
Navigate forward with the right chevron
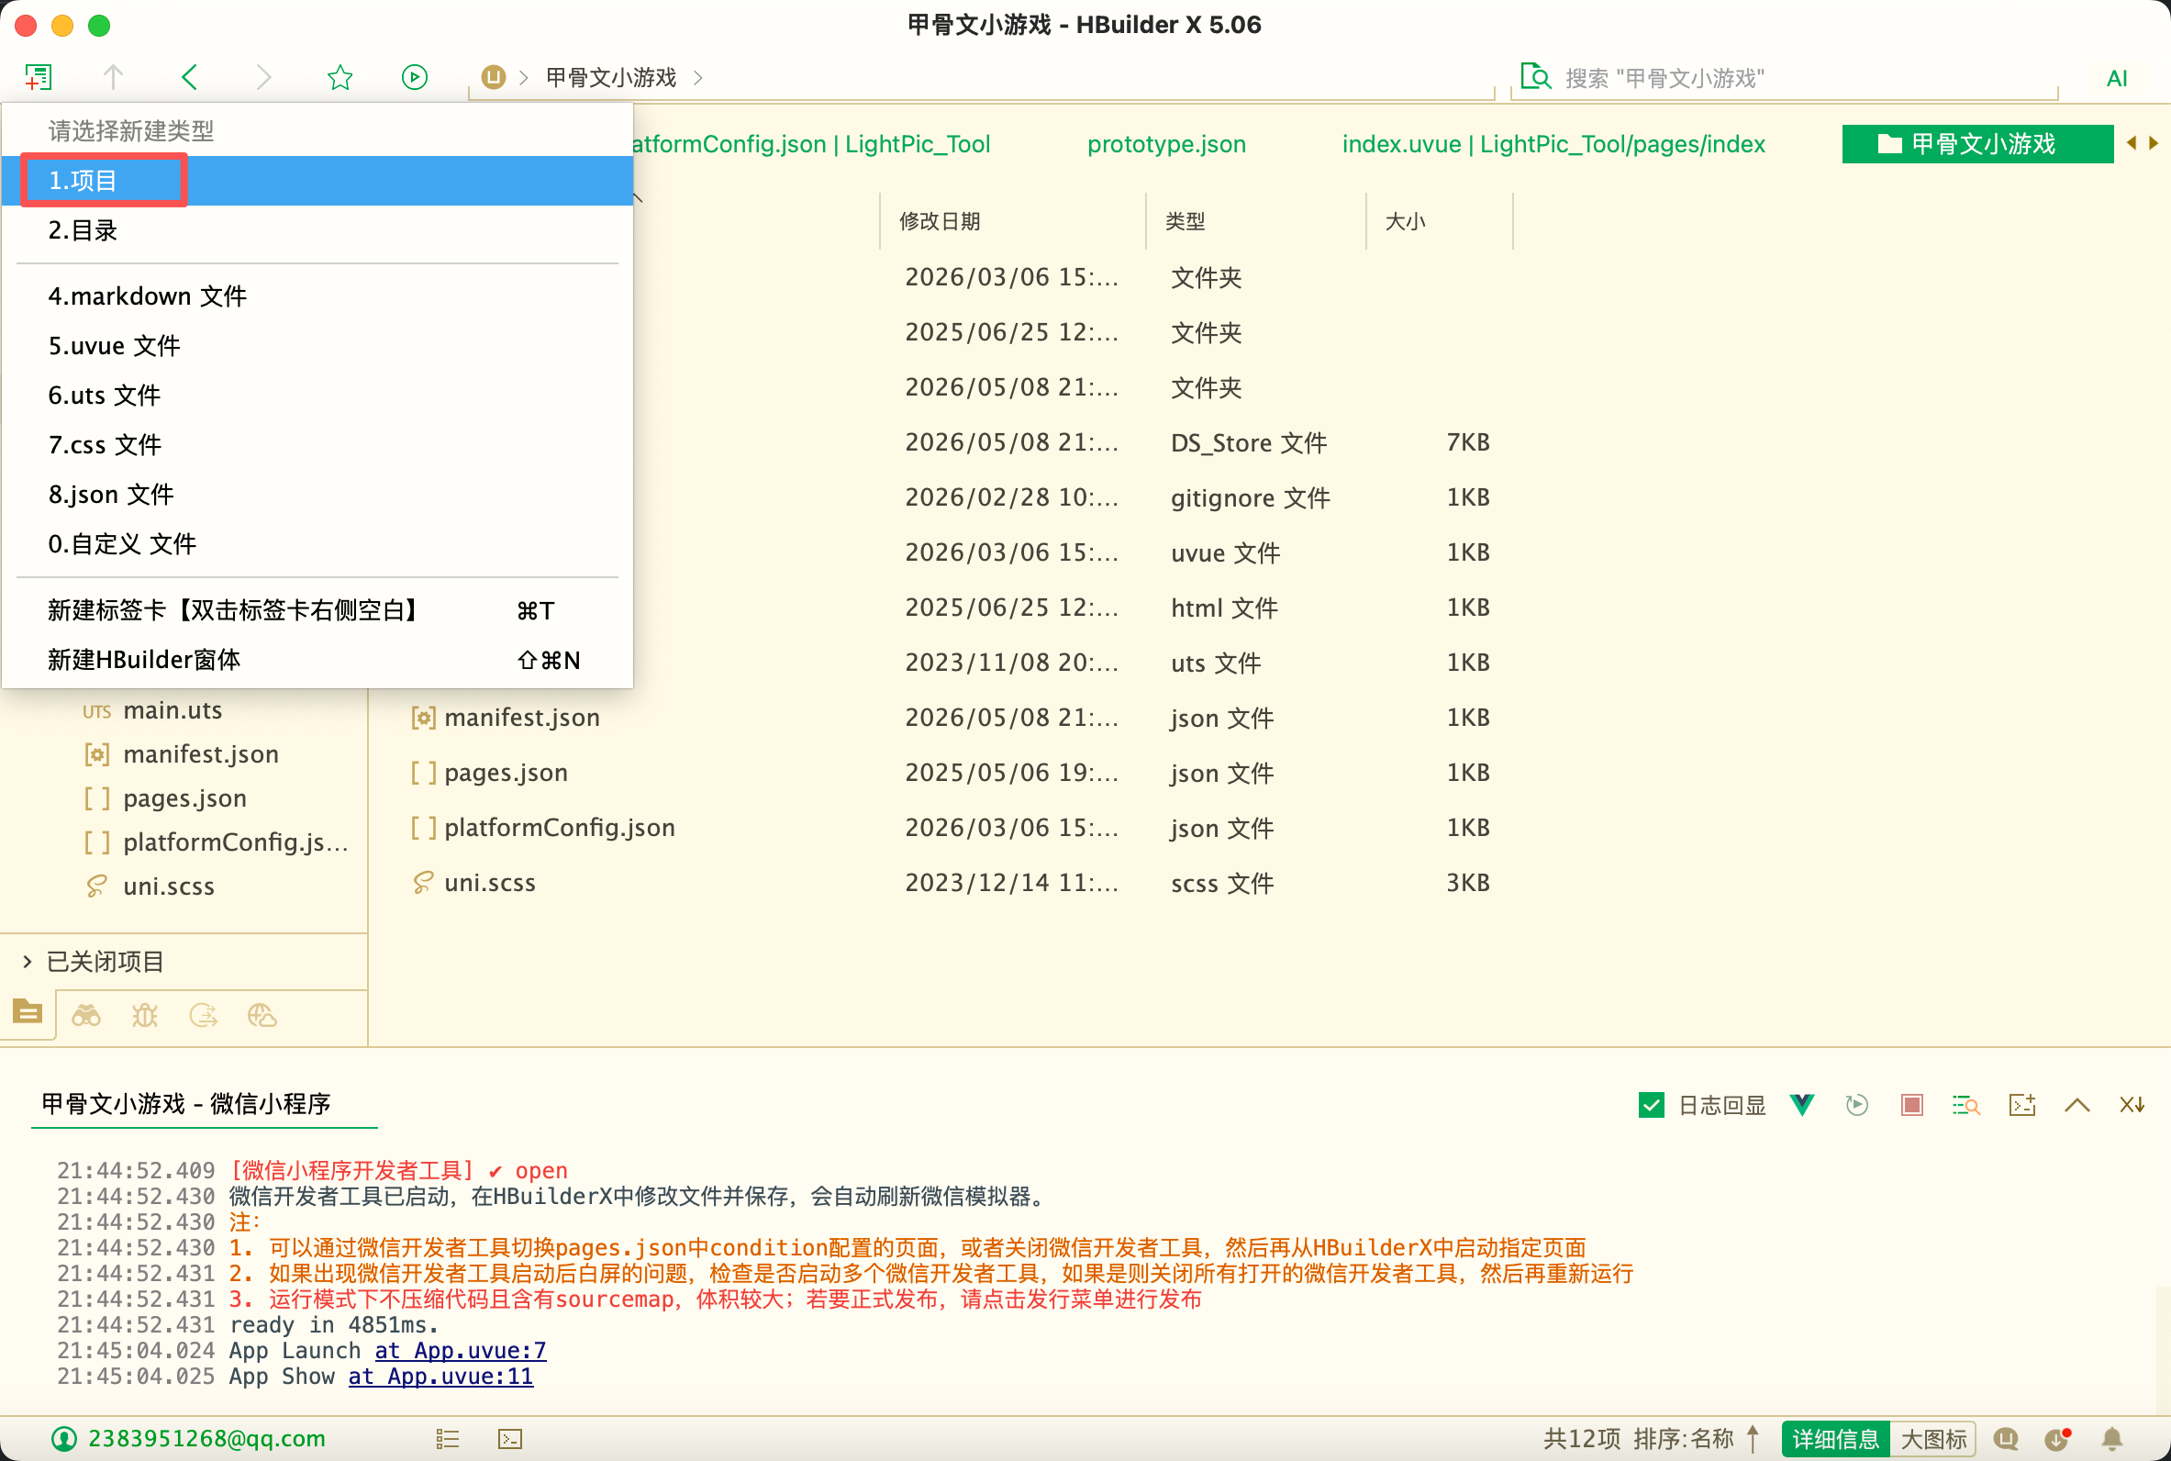point(264,77)
